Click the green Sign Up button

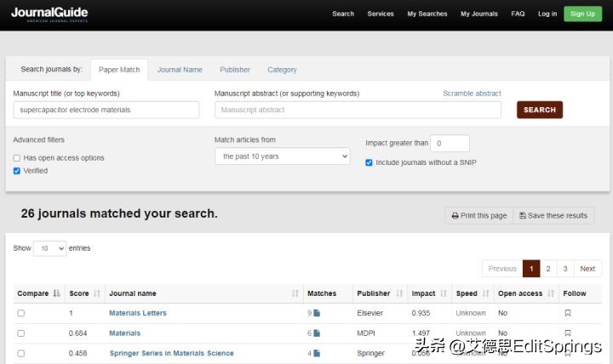tap(582, 14)
